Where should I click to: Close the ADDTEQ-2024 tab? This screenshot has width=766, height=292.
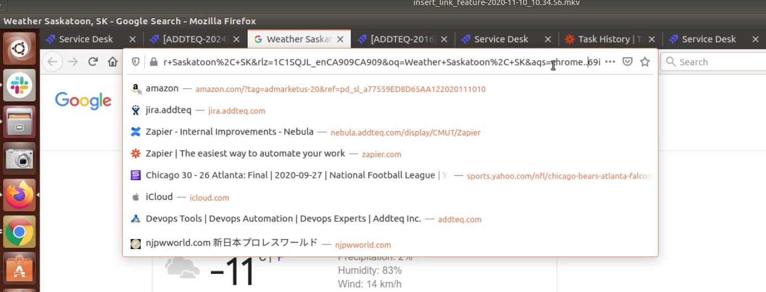[236, 39]
